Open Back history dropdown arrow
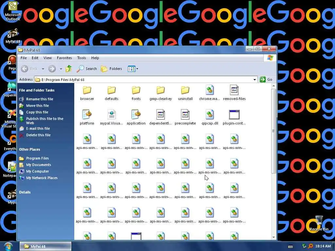 click(x=43, y=69)
